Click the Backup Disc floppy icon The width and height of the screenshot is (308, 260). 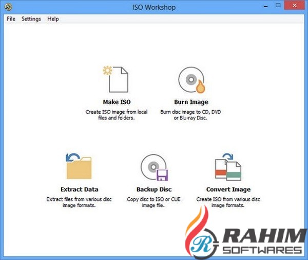pyautogui.click(x=155, y=167)
